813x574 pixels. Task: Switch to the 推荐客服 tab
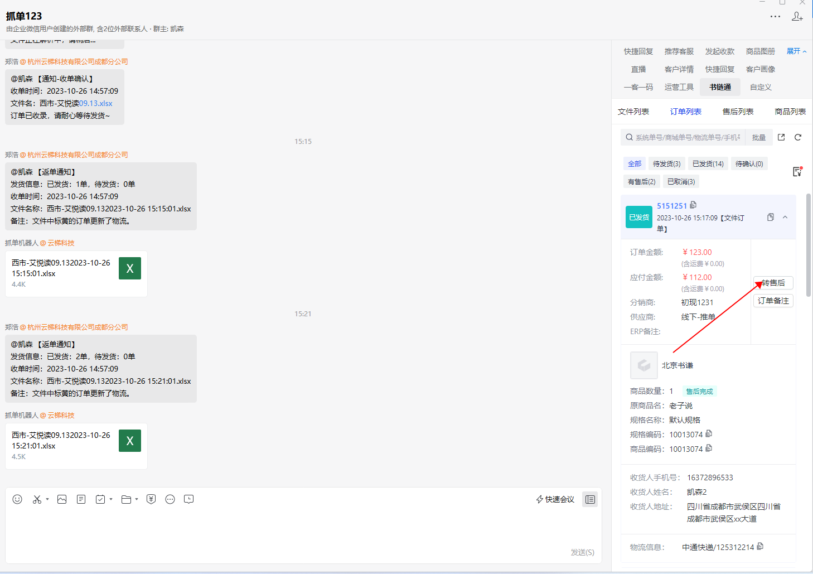coord(679,51)
